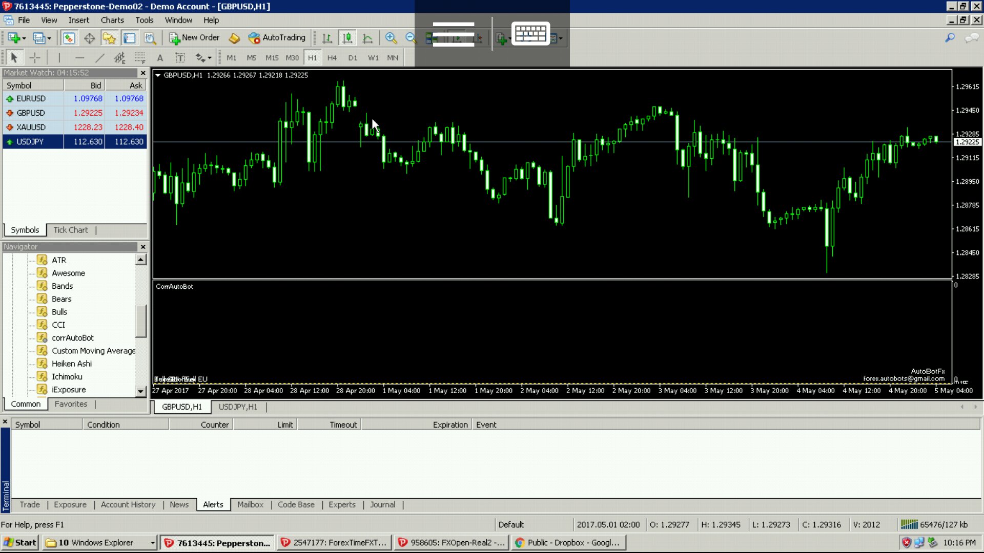Image resolution: width=984 pixels, height=553 pixels.
Task: Select the Text label tool
Action: pyautogui.click(x=180, y=58)
